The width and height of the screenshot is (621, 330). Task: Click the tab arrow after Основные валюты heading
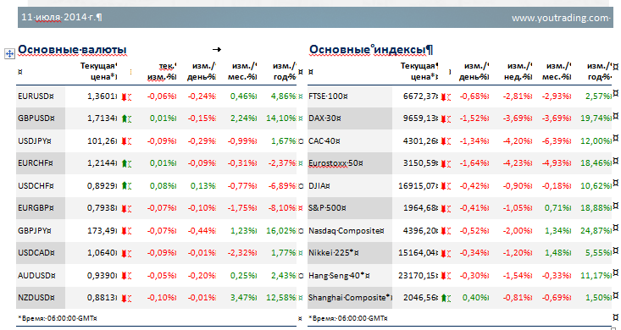click(x=217, y=49)
